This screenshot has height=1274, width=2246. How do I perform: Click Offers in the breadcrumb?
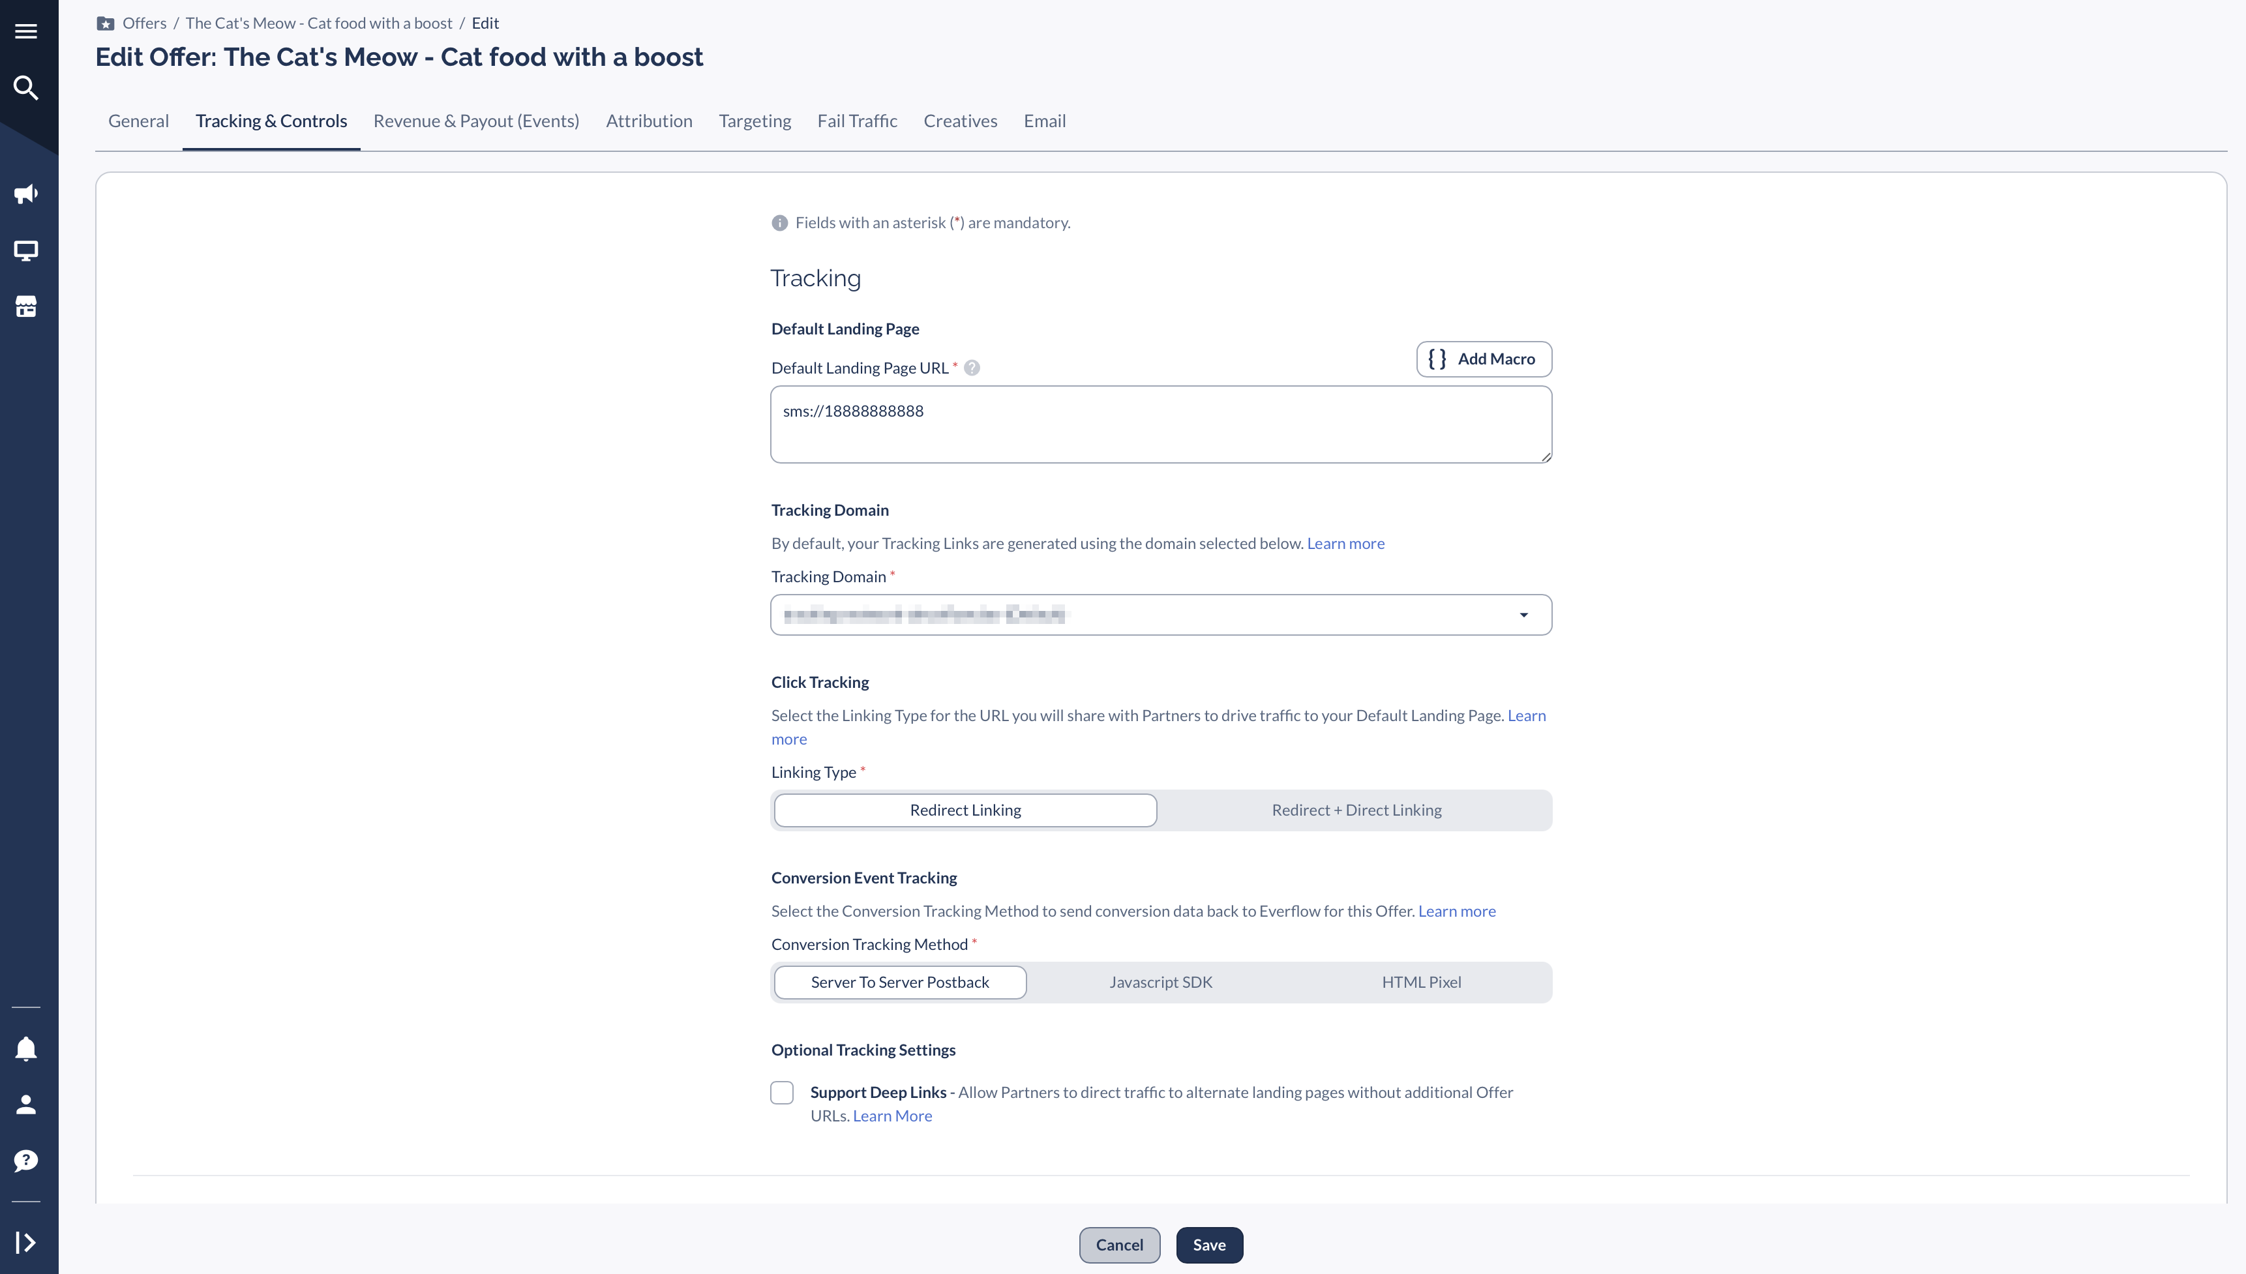tap(144, 23)
